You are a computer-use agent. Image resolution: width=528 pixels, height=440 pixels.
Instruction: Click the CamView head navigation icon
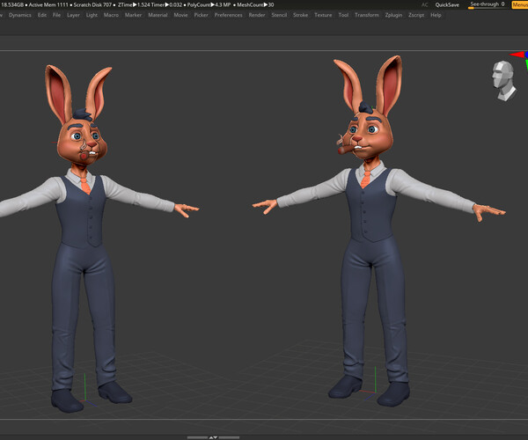tap(503, 81)
